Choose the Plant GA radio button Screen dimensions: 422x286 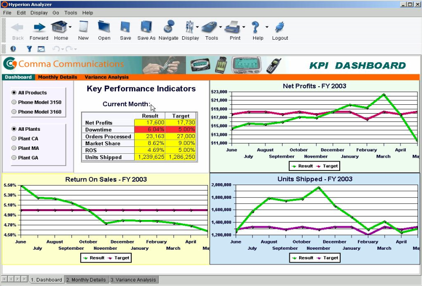(x=14, y=158)
